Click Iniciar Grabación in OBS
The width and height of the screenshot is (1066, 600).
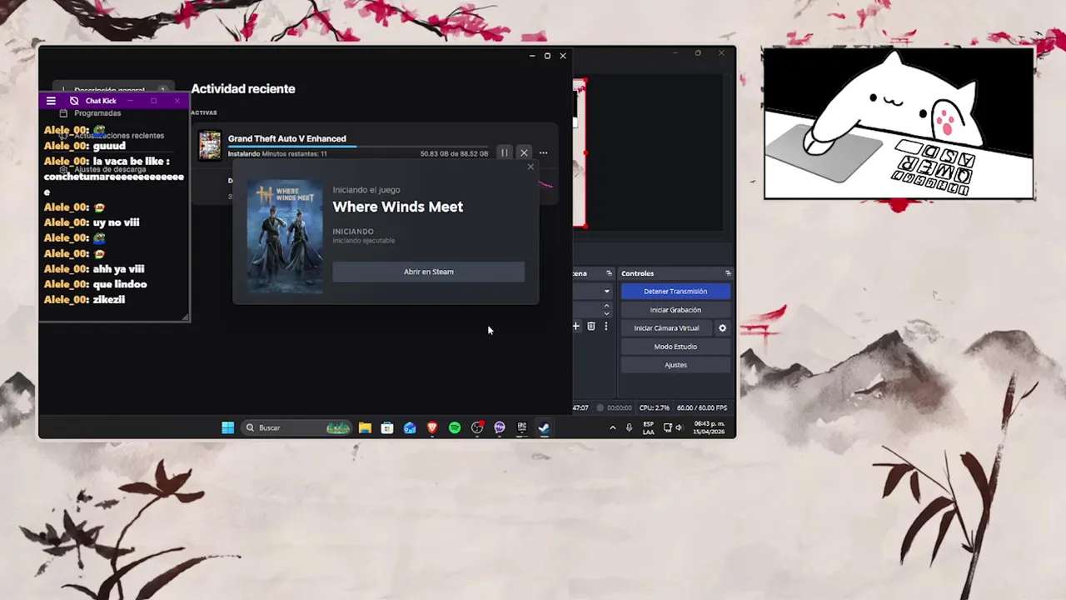(675, 310)
